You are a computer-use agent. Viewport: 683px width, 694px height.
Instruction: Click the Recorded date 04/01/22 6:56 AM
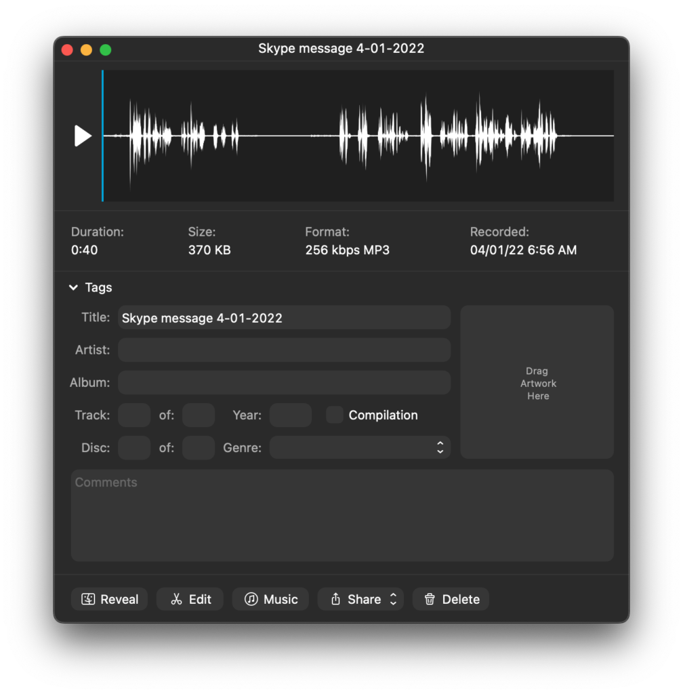point(523,250)
